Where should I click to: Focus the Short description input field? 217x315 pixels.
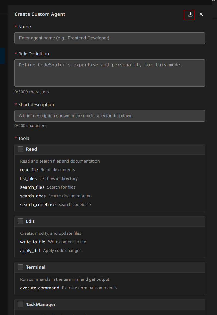[x=110, y=116]
